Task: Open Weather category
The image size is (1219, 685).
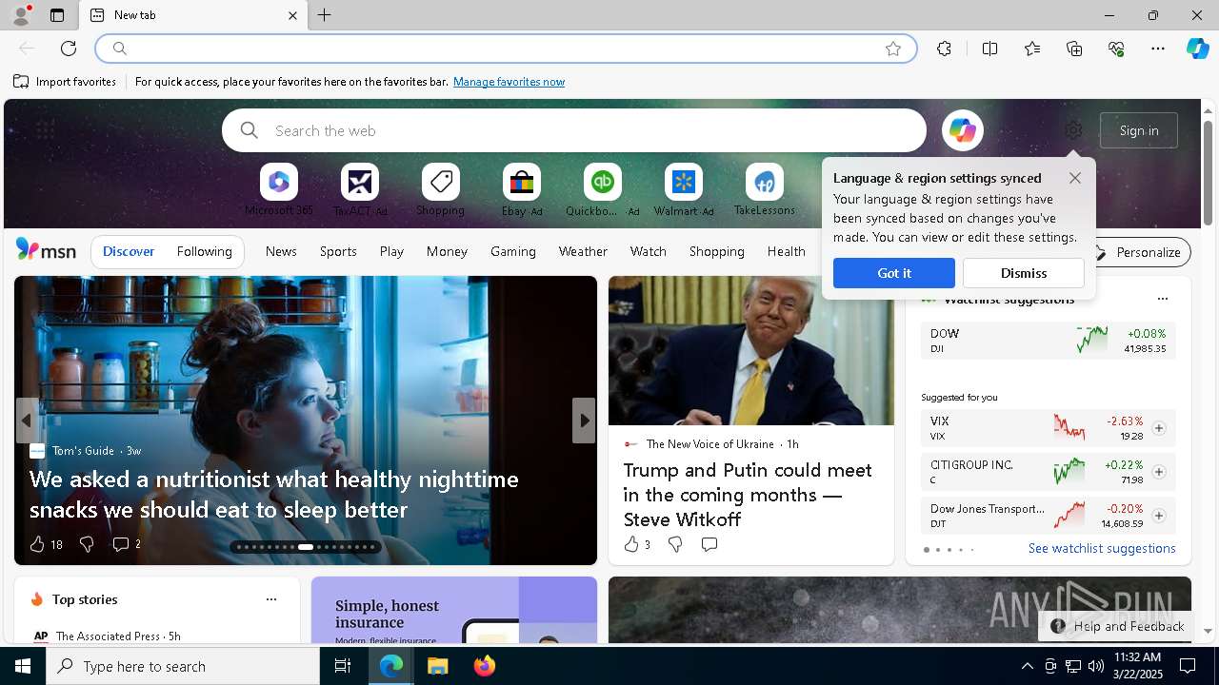Action: (x=583, y=251)
